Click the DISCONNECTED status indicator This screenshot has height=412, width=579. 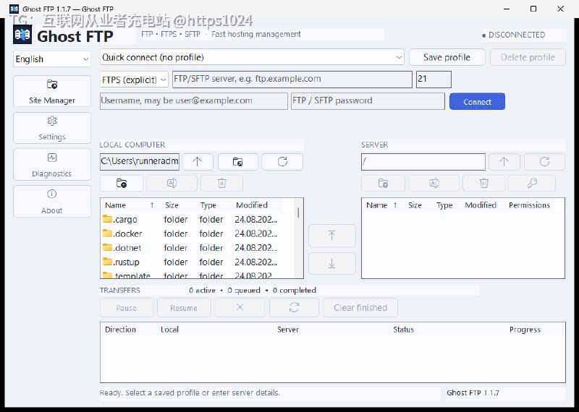[x=514, y=35]
